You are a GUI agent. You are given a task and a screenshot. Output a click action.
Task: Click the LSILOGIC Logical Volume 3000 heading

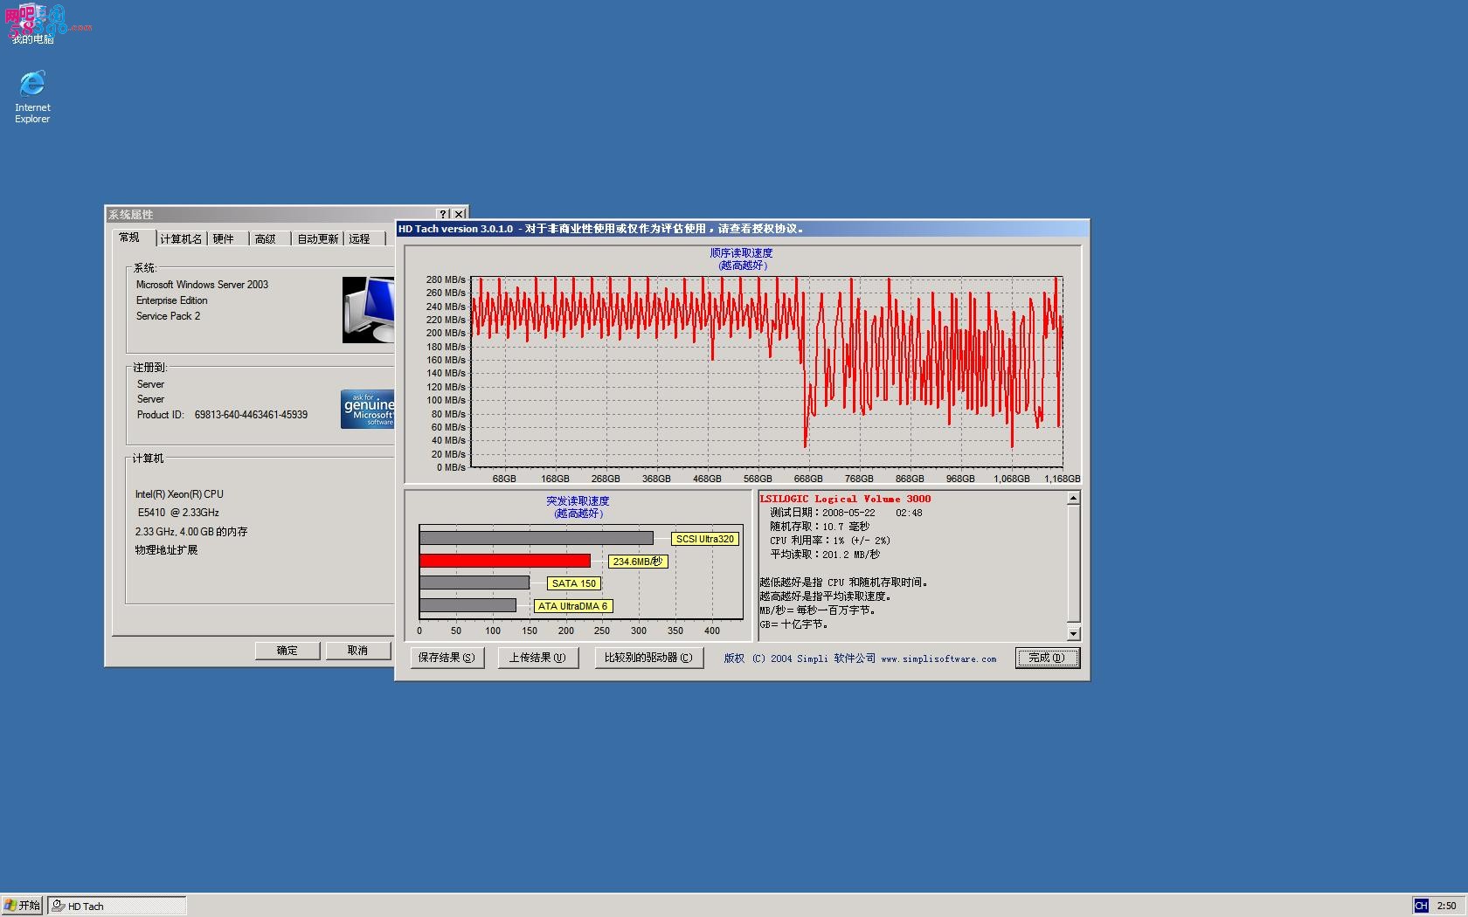[x=846, y=499]
